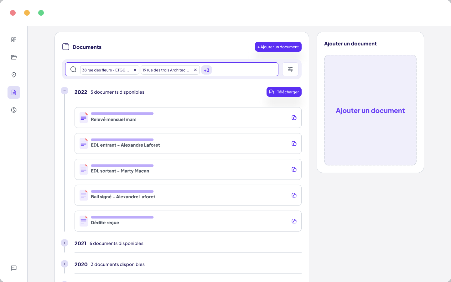Viewport: 451px width, 282px height.
Task: Click '6 documents disponibles' text
Action: (x=117, y=243)
